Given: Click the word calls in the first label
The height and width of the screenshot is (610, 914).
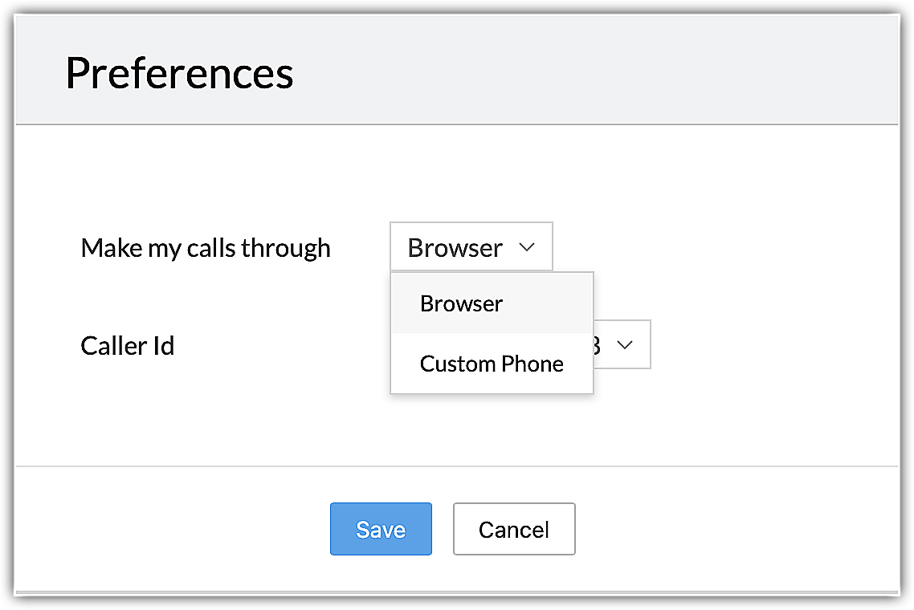Looking at the screenshot, I should [x=210, y=248].
